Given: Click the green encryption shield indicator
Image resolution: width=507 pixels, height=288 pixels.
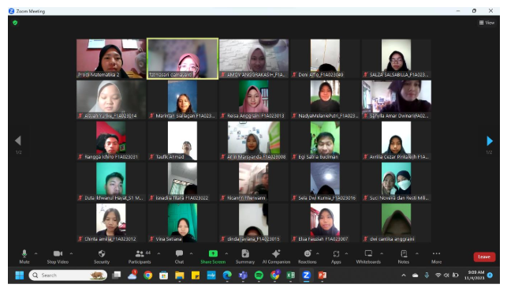Looking at the screenshot, I should (15, 23).
